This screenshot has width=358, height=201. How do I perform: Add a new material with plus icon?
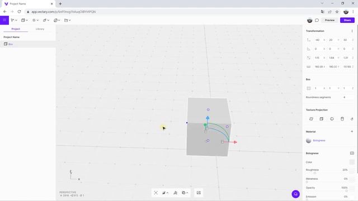pyautogui.click(x=352, y=132)
